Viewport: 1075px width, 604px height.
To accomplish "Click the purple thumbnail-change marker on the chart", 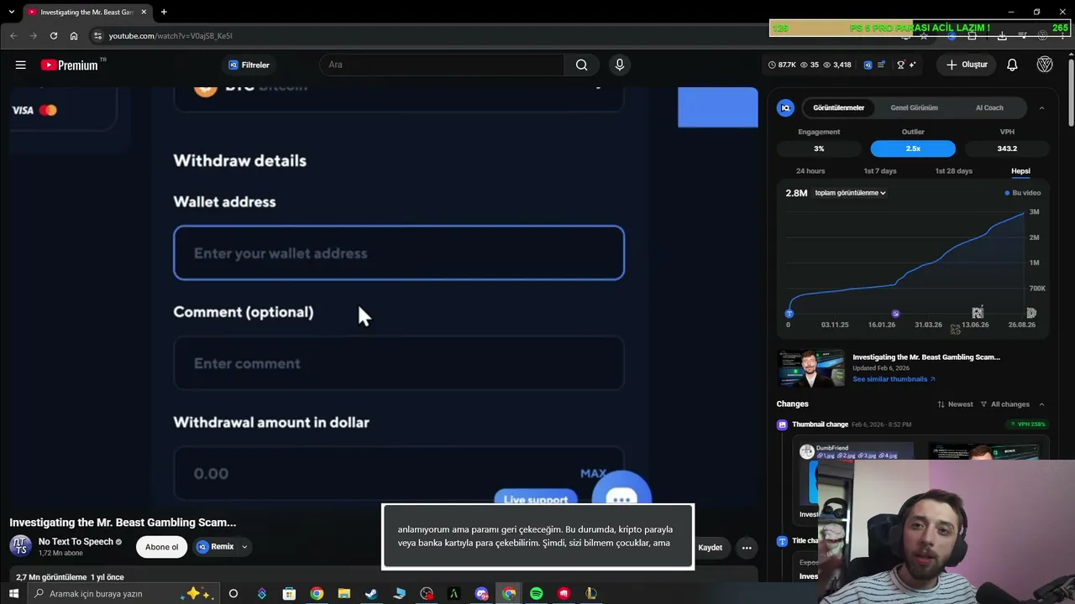I will 895,314.
